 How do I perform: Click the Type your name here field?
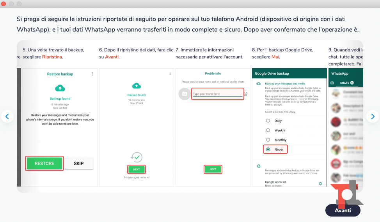[218, 94]
